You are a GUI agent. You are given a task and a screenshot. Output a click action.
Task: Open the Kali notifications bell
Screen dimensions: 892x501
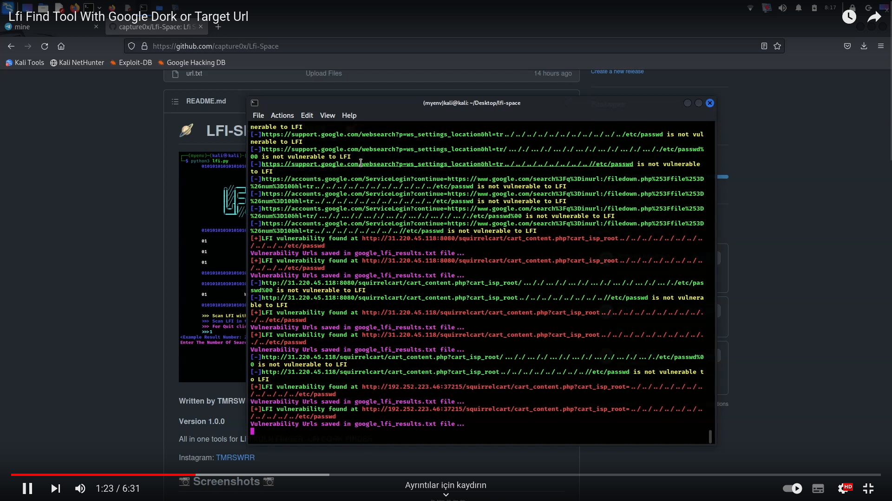pyautogui.click(x=799, y=8)
